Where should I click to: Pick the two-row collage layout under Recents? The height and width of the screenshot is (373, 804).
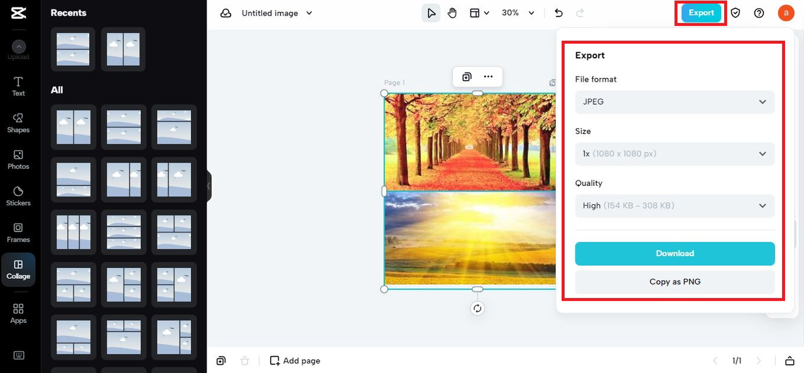[x=73, y=49]
